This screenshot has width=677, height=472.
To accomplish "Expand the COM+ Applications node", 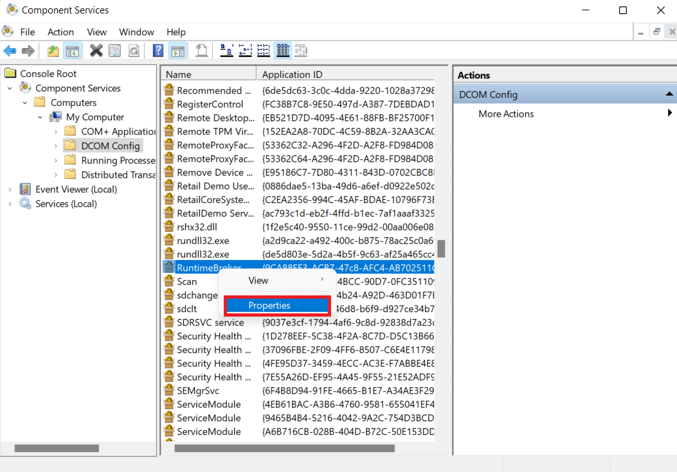I will pos(56,132).
